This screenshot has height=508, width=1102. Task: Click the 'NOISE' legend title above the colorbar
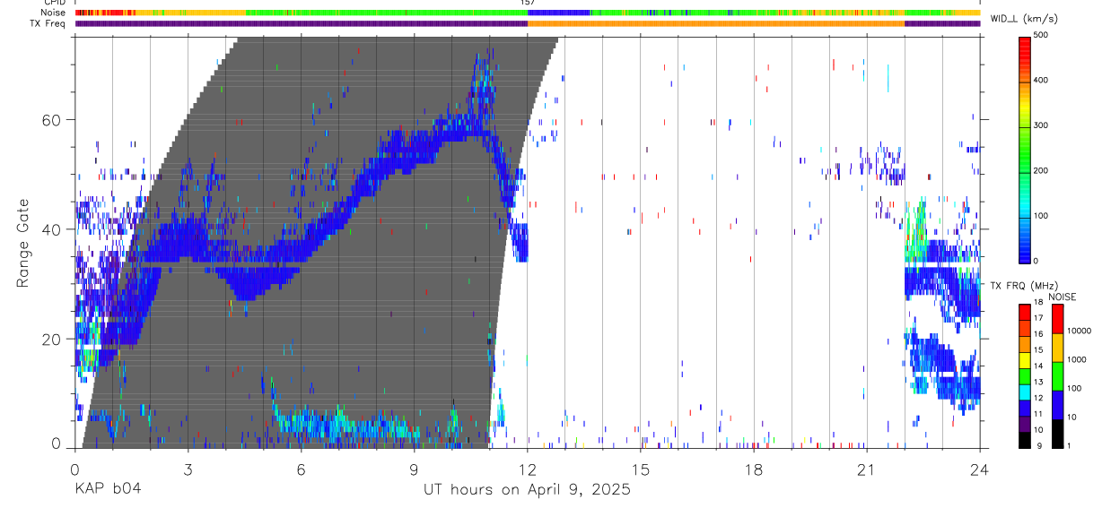point(1063,297)
